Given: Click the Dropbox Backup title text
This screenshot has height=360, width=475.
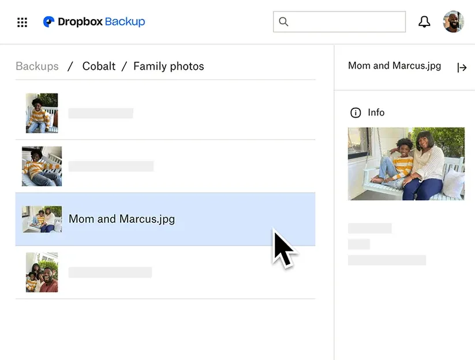Looking at the screenshot, I should pos(101,21).
